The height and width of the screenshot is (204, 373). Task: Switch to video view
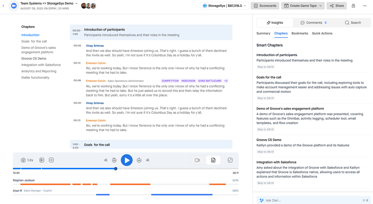pyautogui.click(x=197, y=160)
